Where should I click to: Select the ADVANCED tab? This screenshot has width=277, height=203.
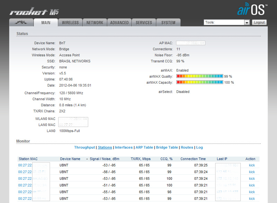coord(119,22)
